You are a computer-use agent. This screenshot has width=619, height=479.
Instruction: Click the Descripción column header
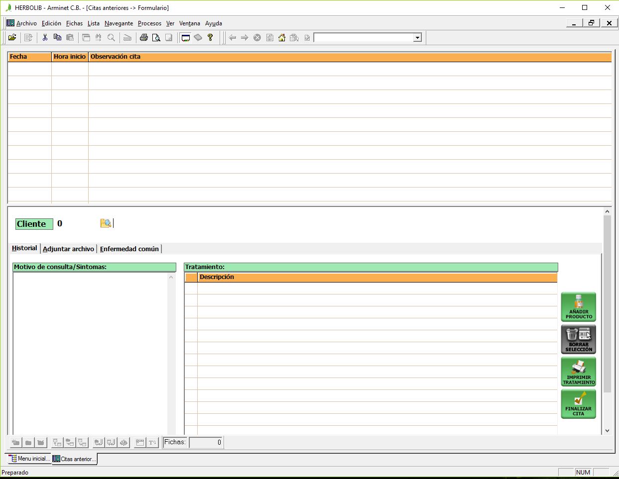pyautogui.click(x=377, y=277)
